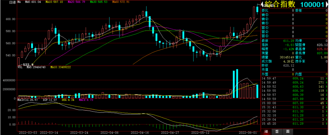329x135 pixels.
Task: Switch to the 細 detail tab
Action: (267, 131)
